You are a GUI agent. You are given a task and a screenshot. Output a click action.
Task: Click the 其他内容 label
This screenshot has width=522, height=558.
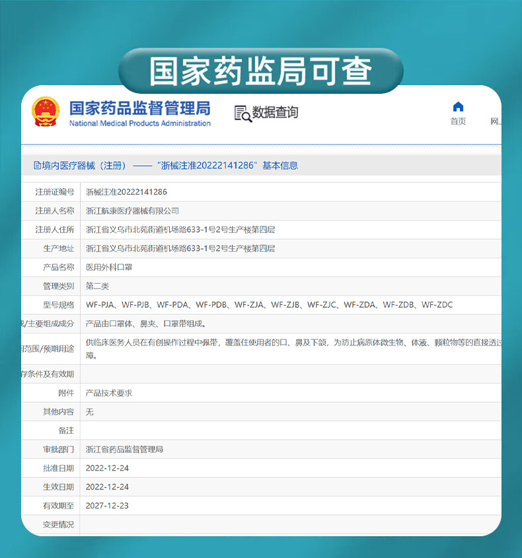click(58, 412)
